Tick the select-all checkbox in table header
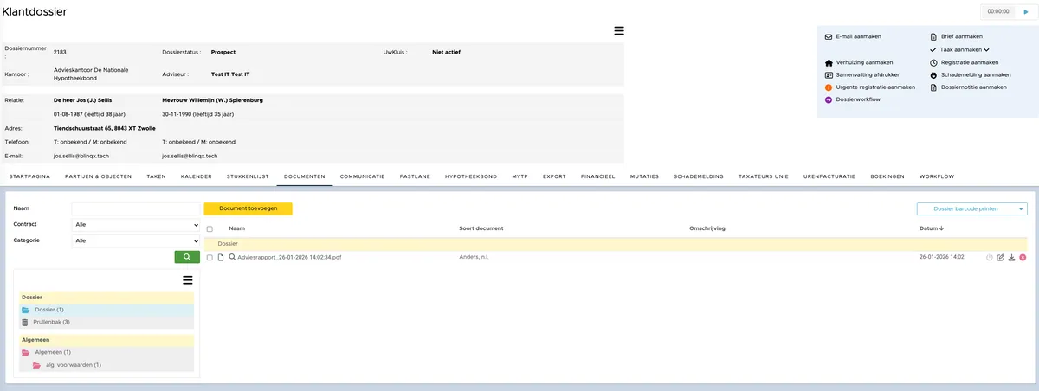The width and height of the screenshot is (1039, 391). click(210, 229)
